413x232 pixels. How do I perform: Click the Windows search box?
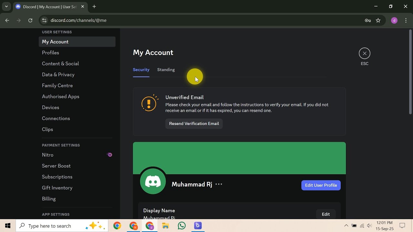(x=62, y=226)
